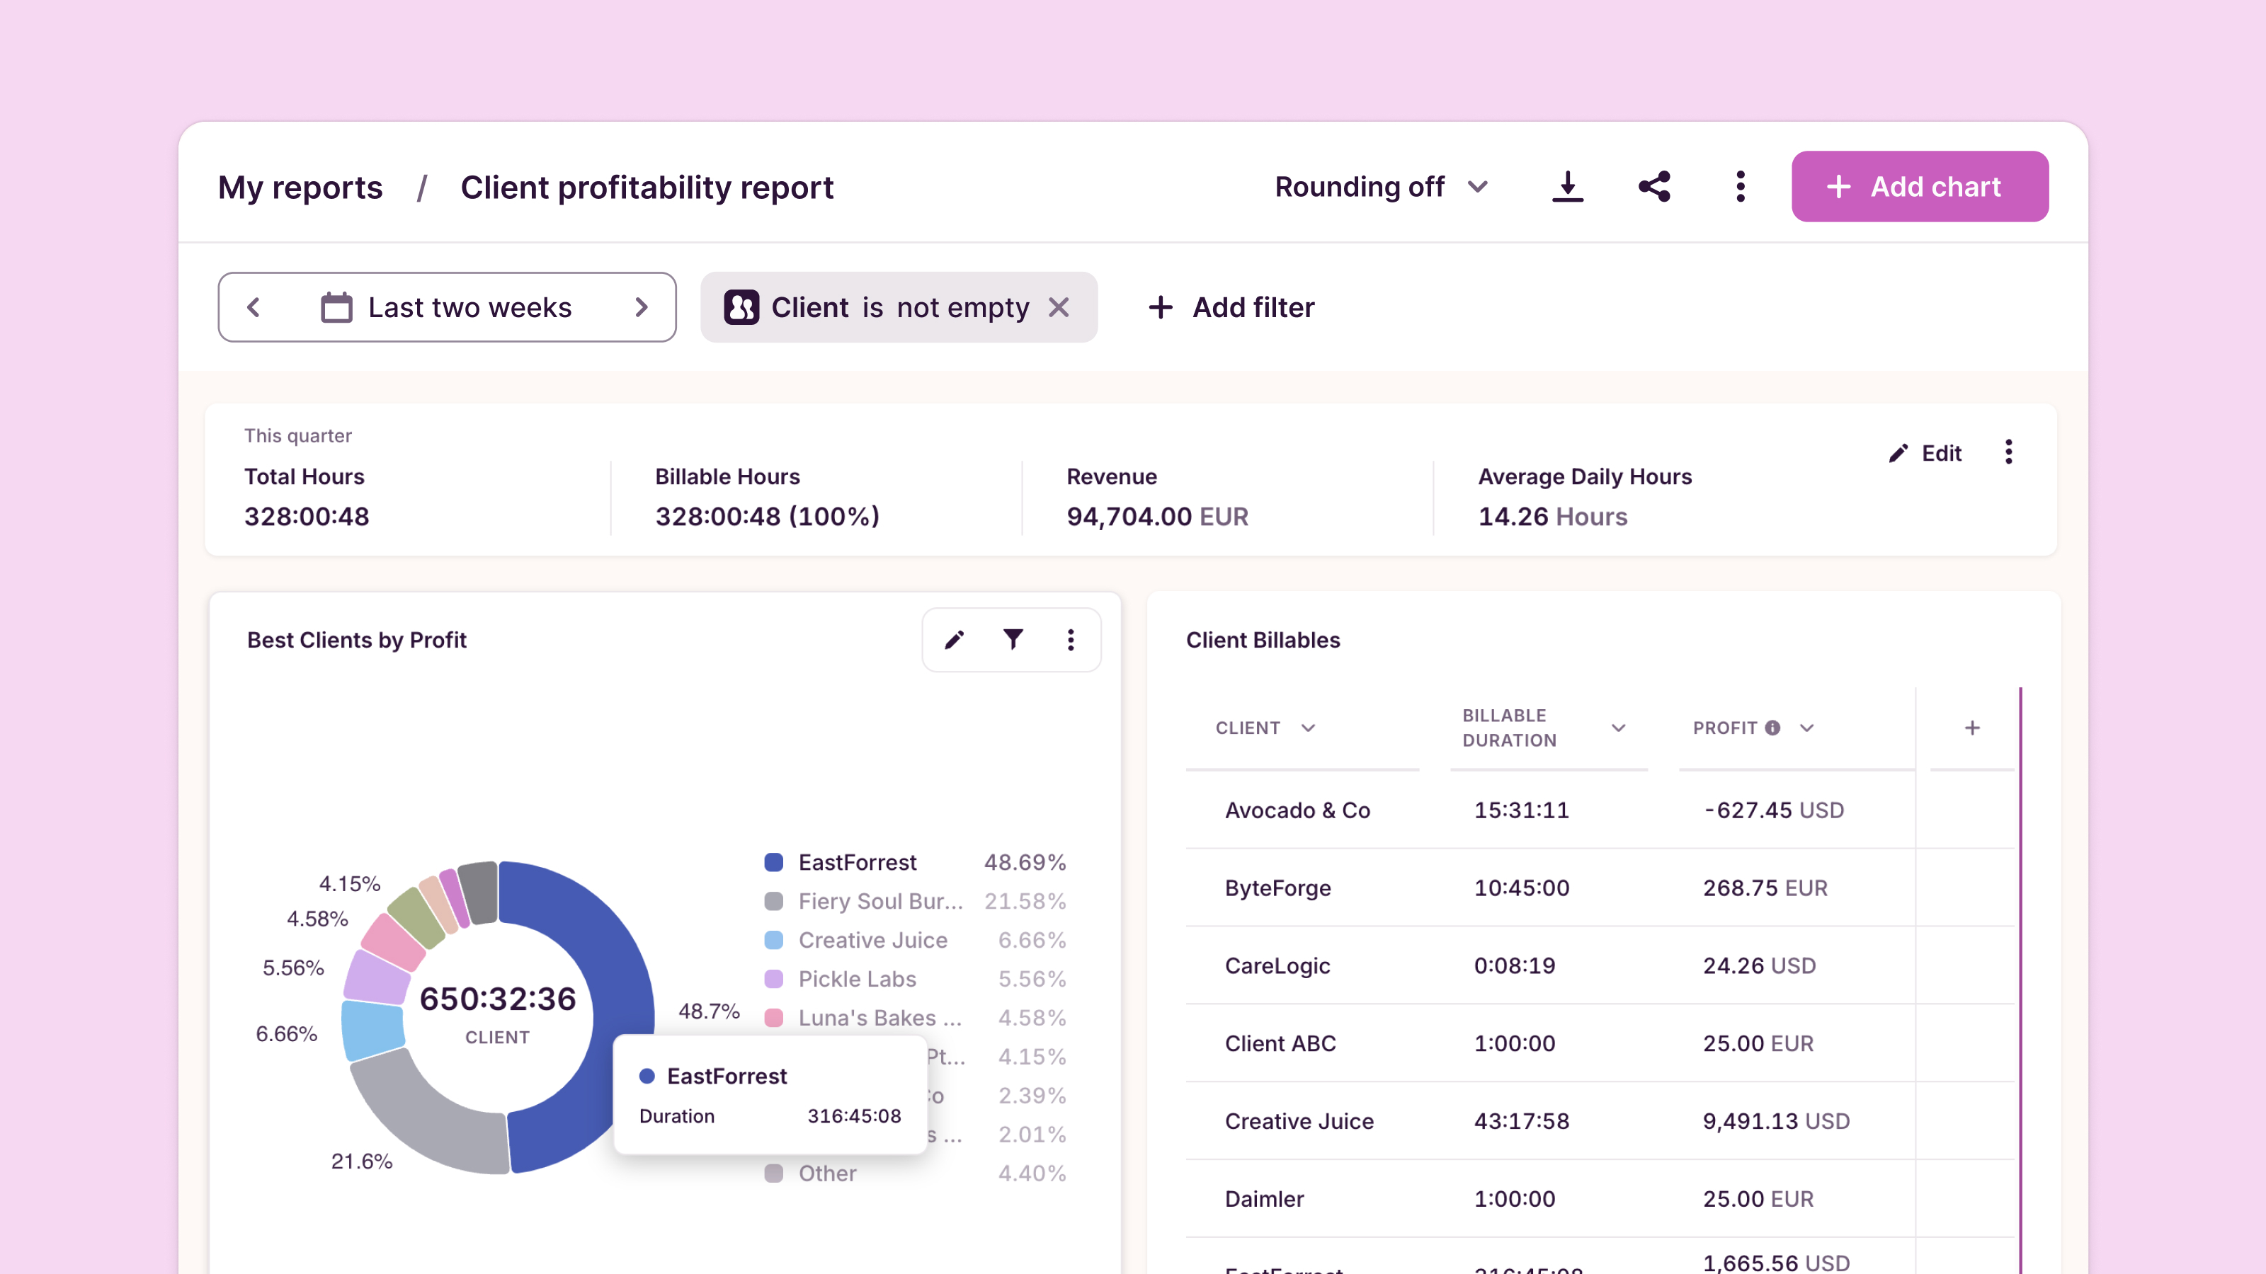Screen dimensions: 2266x1274
Task: Go to next date period
Action: (x=642, y=308)
